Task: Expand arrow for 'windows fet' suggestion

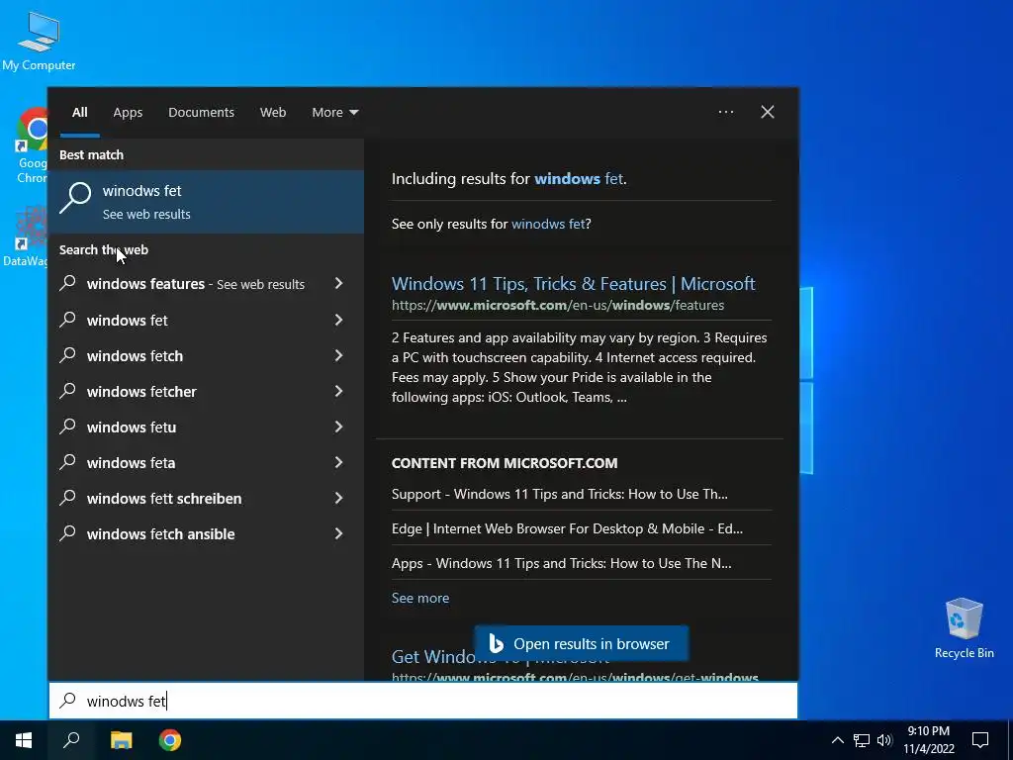Action: (338, 320)
